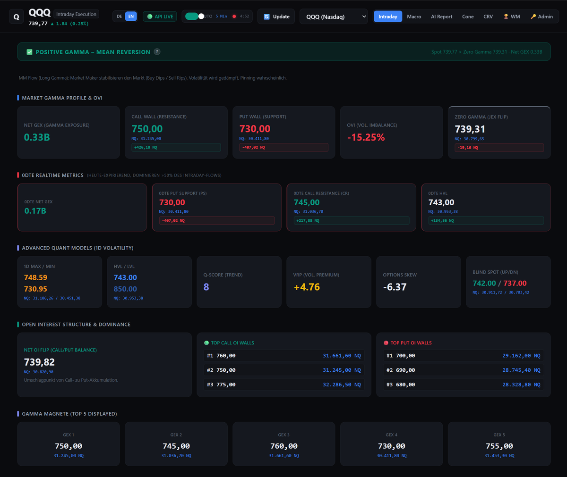Select put wall row #3 680,00
This screenshot has width=567, height=477.
463,385
